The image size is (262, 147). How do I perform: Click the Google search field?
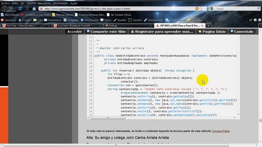pyautogui.click(x=236, y=9)
